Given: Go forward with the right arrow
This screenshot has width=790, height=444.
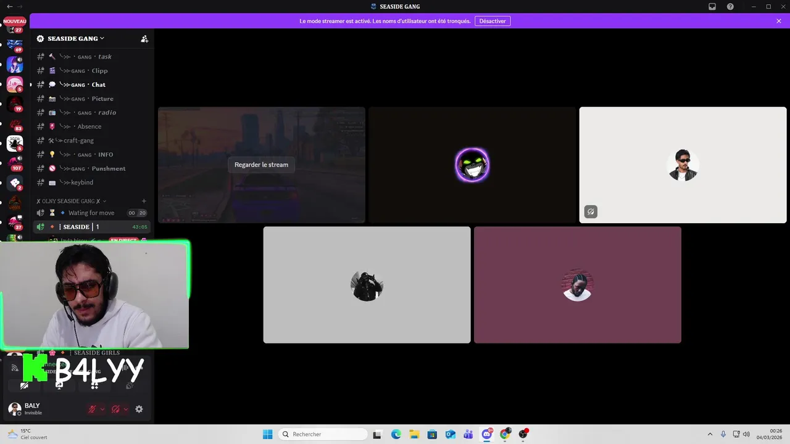Looking at the screenshot, I should point(20,6).
